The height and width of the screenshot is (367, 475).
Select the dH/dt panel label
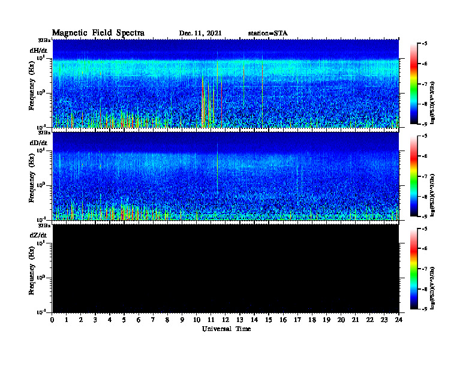(38, 50)
